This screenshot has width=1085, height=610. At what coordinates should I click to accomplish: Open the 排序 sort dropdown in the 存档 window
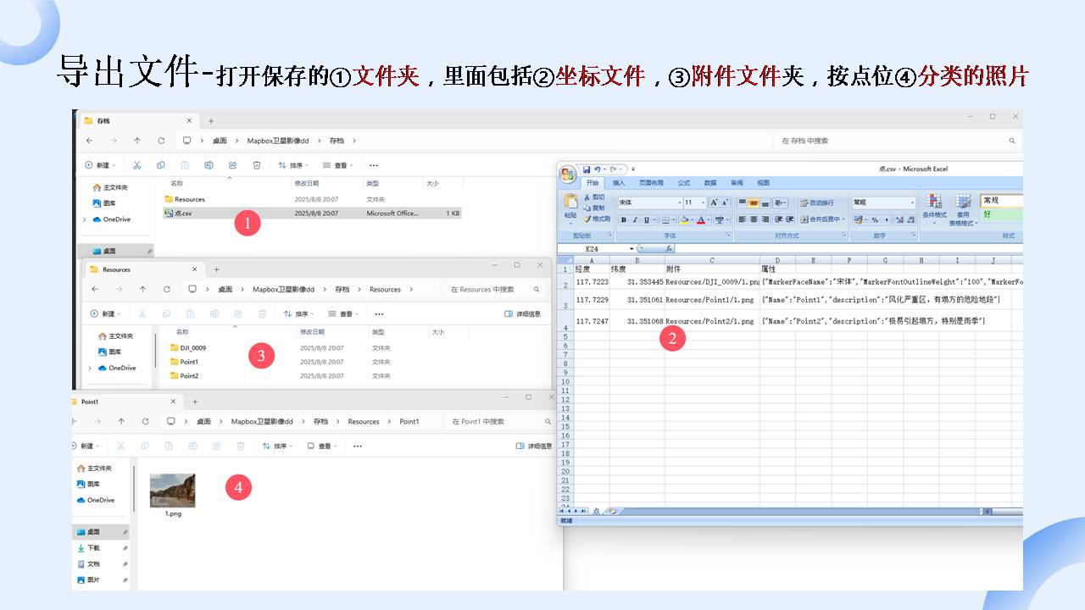(294, 165)
